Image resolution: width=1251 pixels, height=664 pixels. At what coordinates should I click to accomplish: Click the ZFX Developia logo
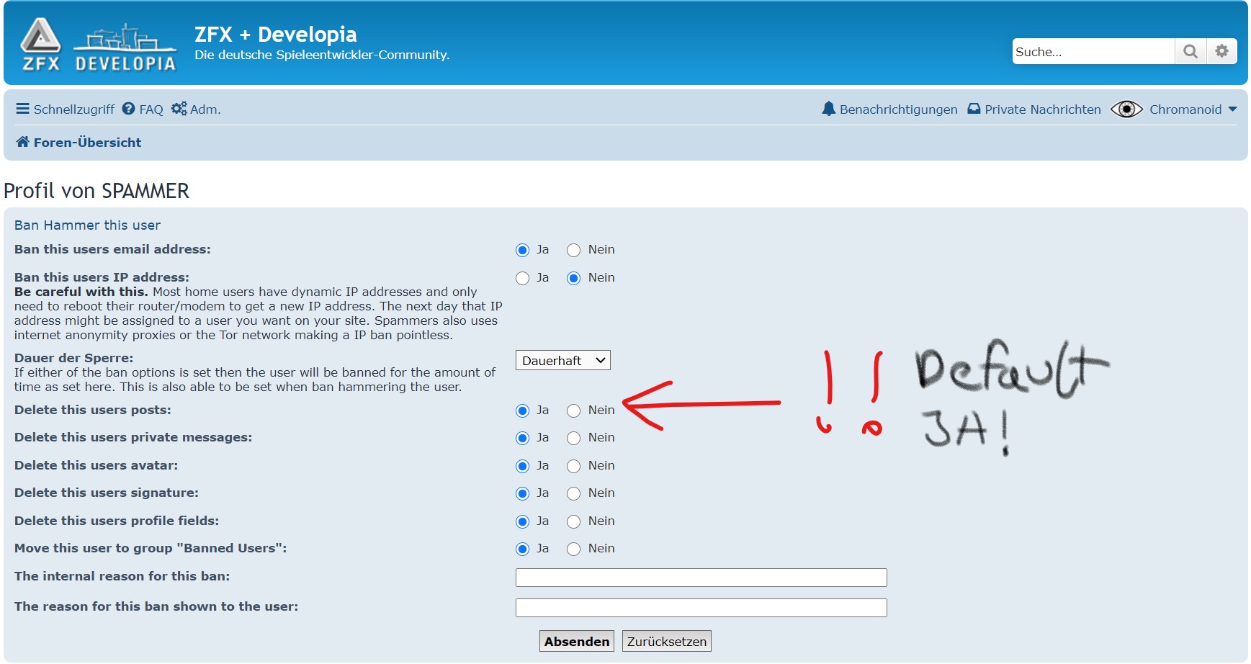pos(98,45)
